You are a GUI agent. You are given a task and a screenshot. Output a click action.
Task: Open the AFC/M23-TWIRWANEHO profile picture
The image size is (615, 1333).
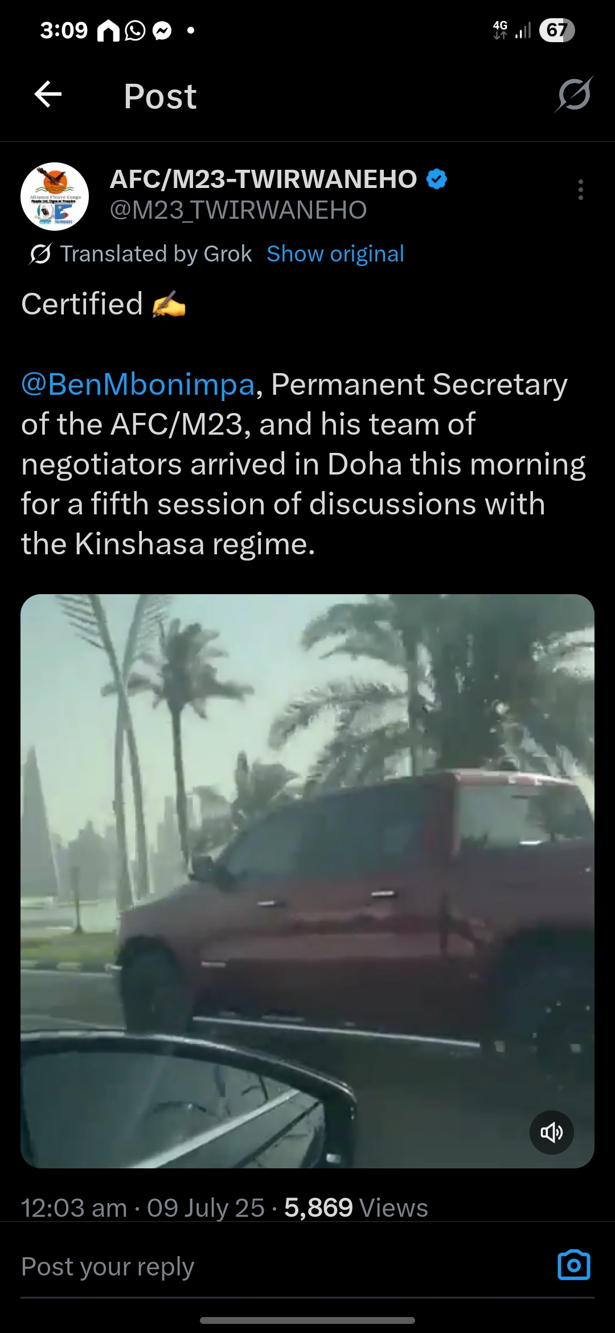pos(55,197)
